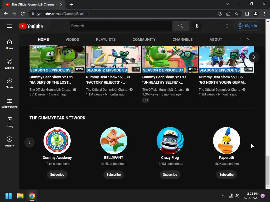This screenshot has height=202, width=270.
Task: Open Chrome tab search dropdown
Action: pyautogui.click(x=228, y=4)
